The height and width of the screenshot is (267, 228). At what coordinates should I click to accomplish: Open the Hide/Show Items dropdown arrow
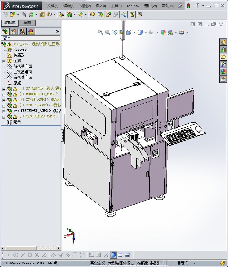pyautogui.click(x=157, y=32)
